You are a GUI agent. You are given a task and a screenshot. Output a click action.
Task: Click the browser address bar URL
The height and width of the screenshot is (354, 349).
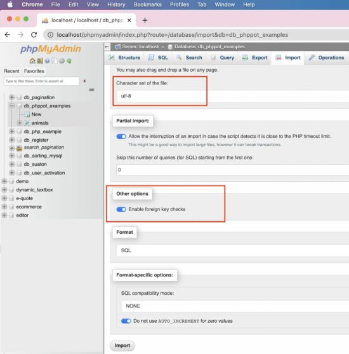click(x=172, y=35)
